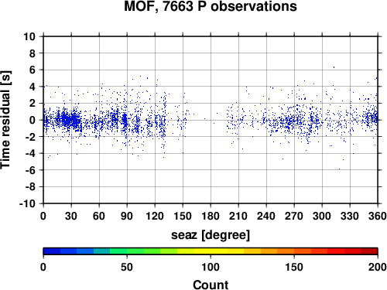
Task: Click the Time residual y-axis label
Action: point(5,120)
